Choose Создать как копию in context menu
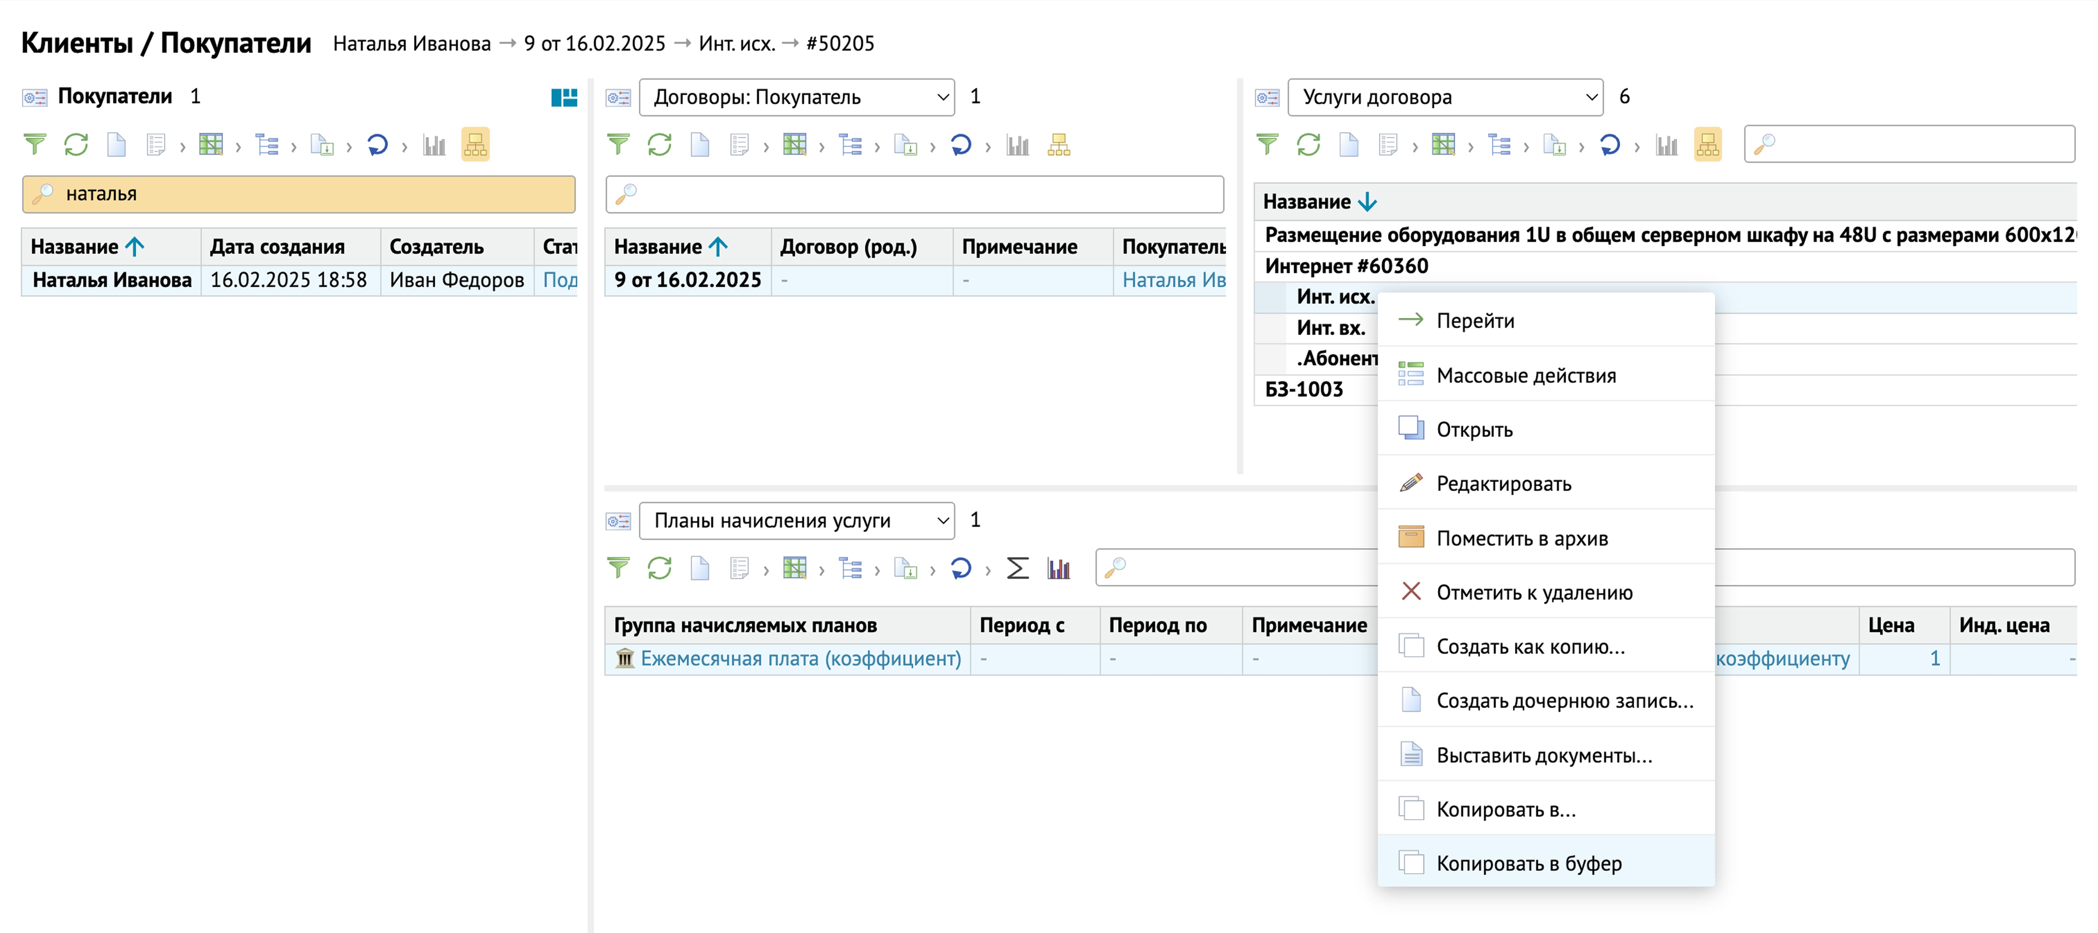This screenshot has width=2098, height=933. tap(1546, 646)
